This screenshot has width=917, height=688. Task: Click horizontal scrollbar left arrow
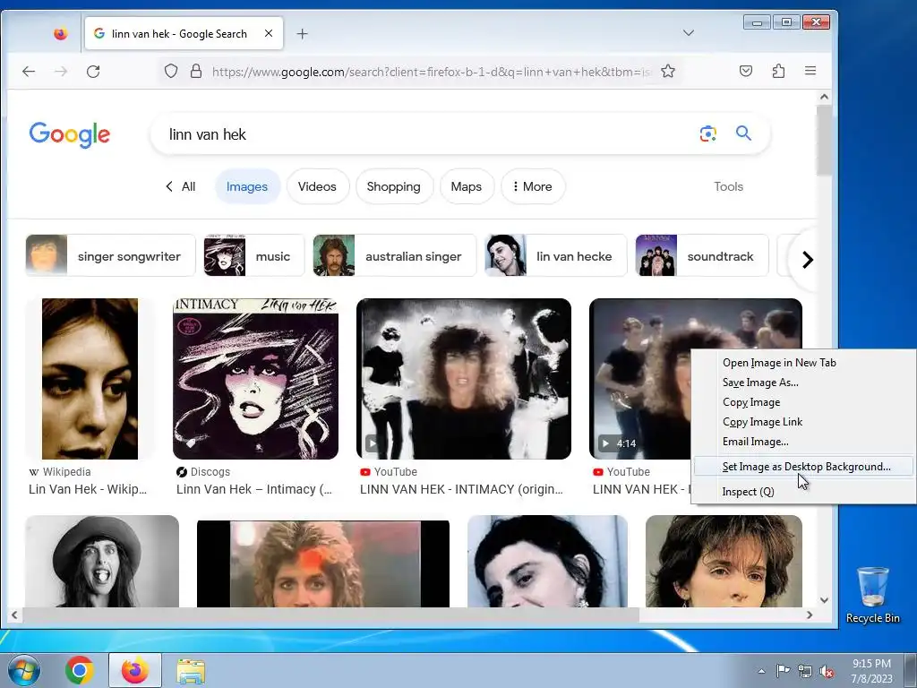(x=14, y=615)
